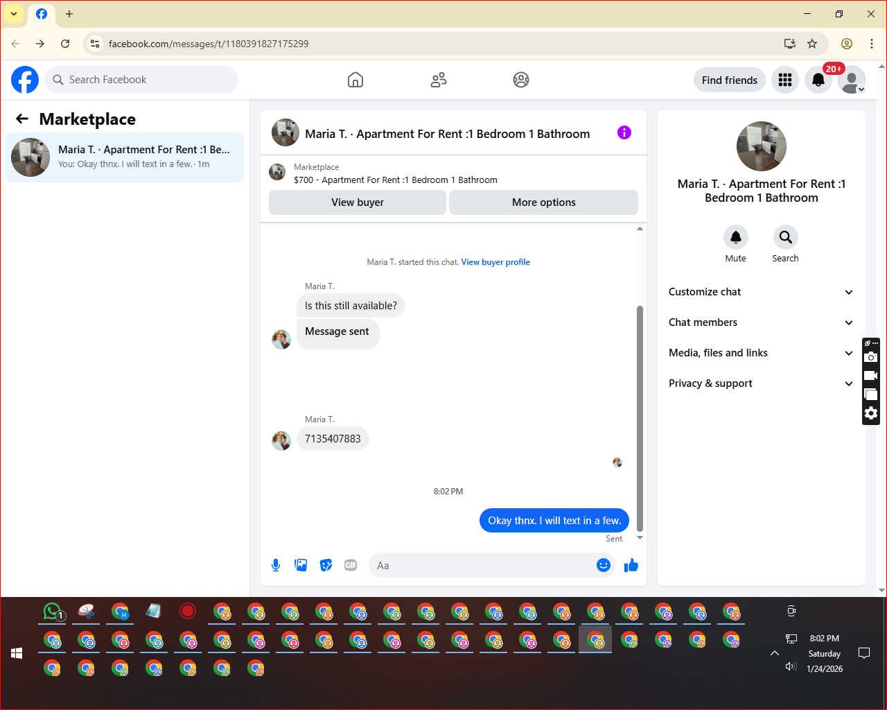Screen dimensions: 887x710
Task: Click the chat scrollbar up arrow
Action: [640, 228]
